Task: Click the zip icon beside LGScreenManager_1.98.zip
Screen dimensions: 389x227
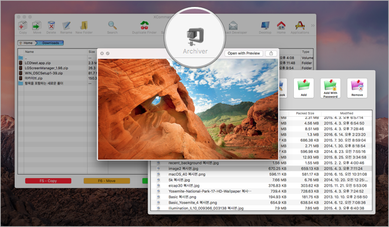Action: pos(21,68)
